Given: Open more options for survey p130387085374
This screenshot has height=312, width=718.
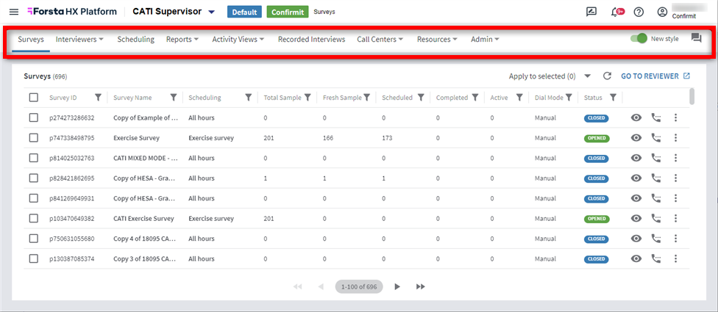Looking at the screenshot, I should (x=675, y=258).
